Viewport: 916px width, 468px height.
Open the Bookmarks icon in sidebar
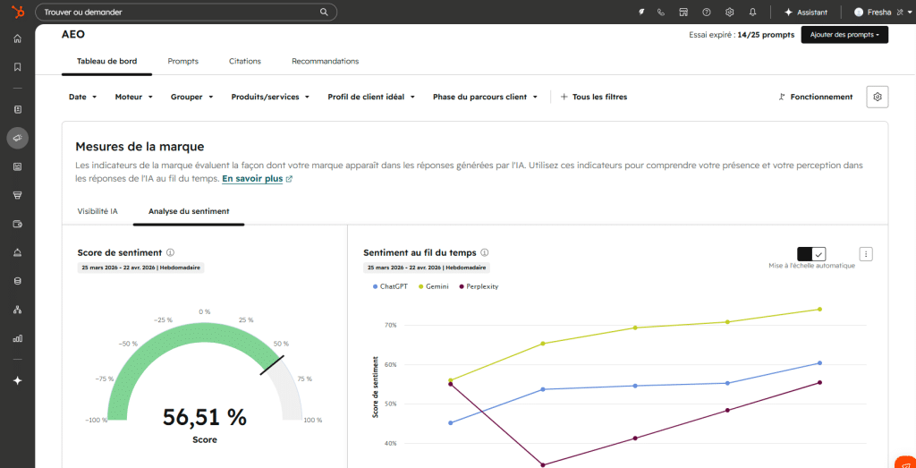(x=18, y=67)
